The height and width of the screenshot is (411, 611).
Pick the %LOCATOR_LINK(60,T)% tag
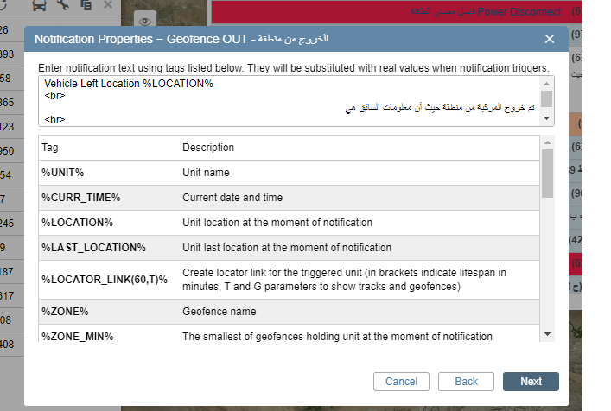[104, 280]
